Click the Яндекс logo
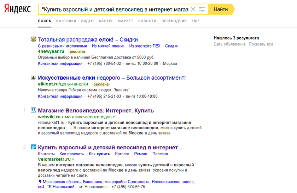297x193 pixels. click(x=17, y=9)
